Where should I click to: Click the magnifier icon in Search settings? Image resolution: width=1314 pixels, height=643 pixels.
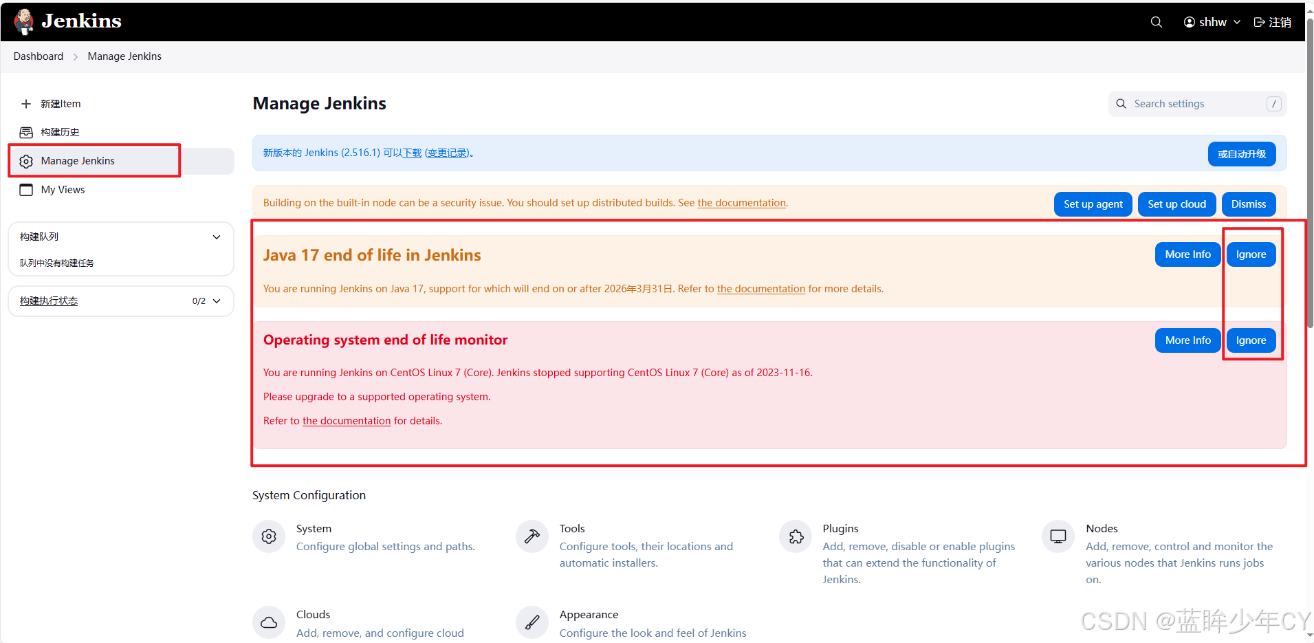(x=1121, y=104)
